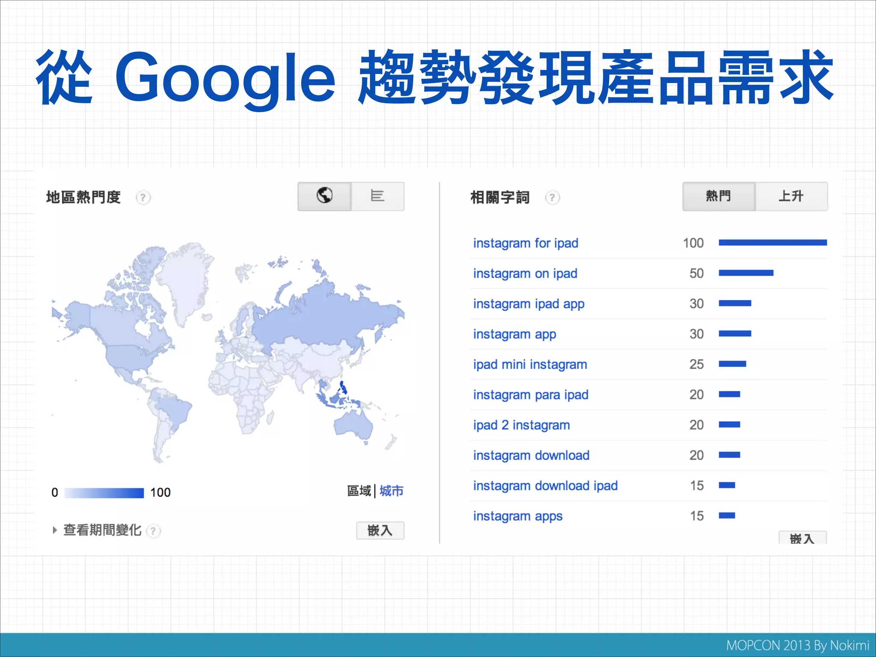This screenshot has height=657, width=876.
Task: Open the 'instagram app' term
Action: [515, 334]
